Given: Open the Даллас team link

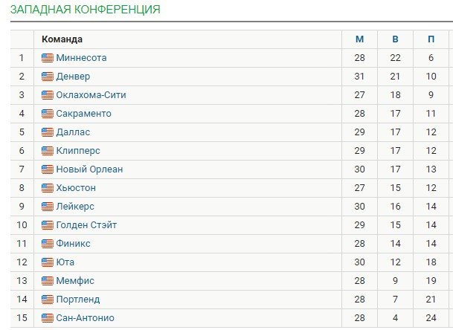Looking at the screenshot, I should point(73,132).
